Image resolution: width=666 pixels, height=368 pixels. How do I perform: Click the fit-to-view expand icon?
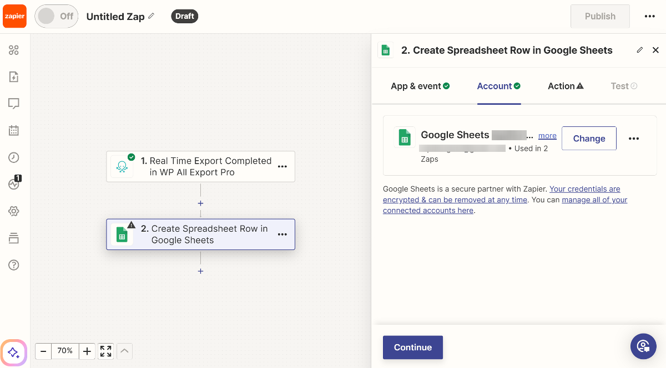[105, 351]
